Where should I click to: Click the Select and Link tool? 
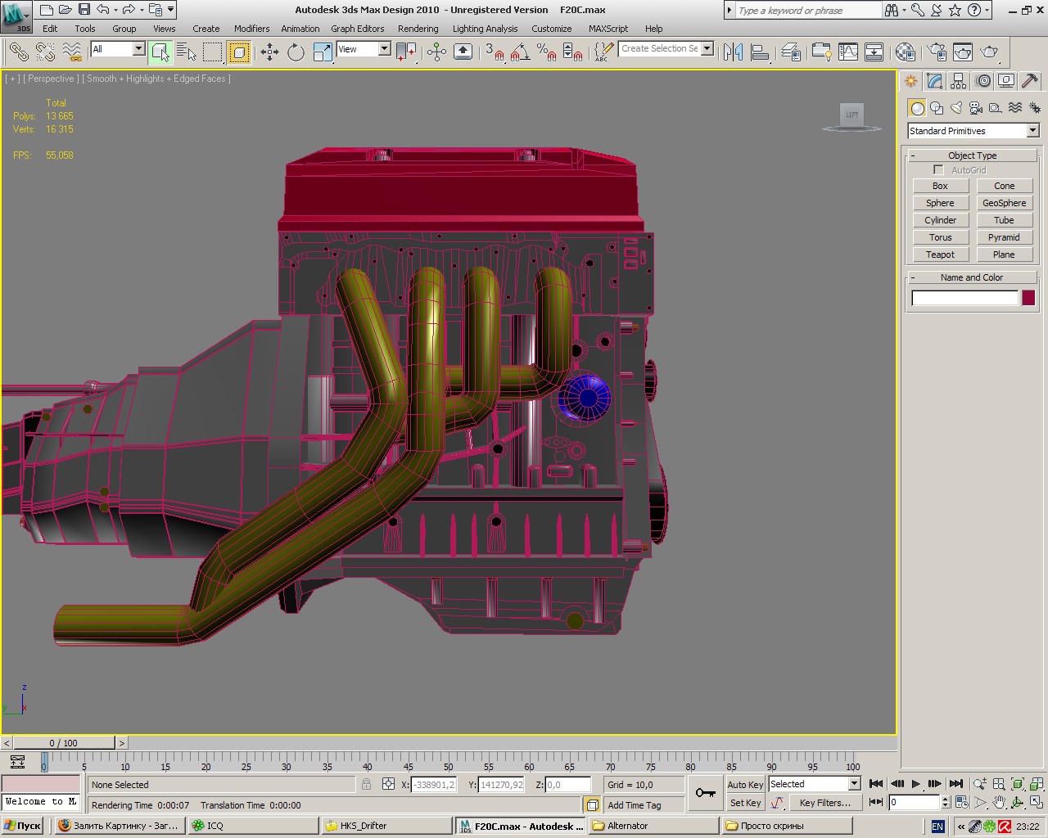(19, 52)
